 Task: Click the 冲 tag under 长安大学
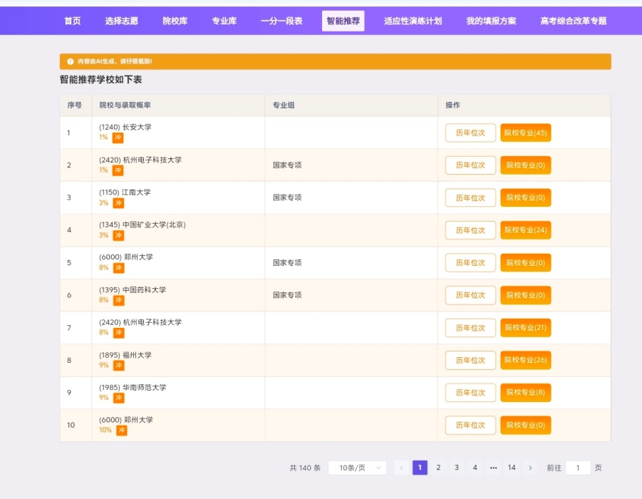[118, 138]
